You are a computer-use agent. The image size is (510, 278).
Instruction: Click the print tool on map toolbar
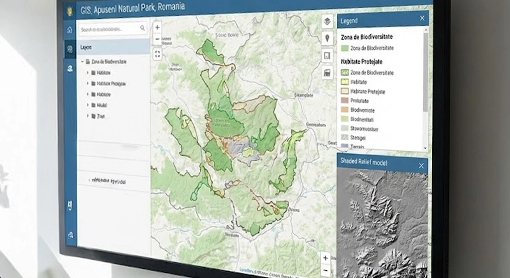[x=327, y=73]
